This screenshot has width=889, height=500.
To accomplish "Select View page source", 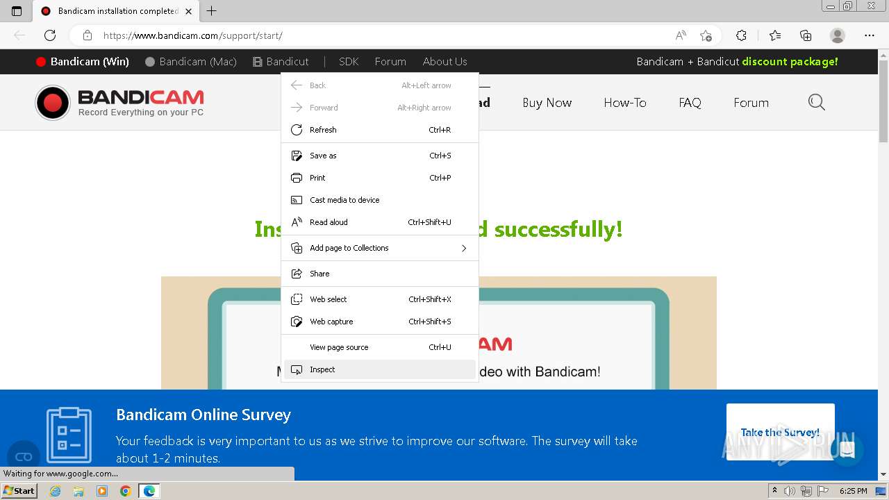I will [380, 347].
